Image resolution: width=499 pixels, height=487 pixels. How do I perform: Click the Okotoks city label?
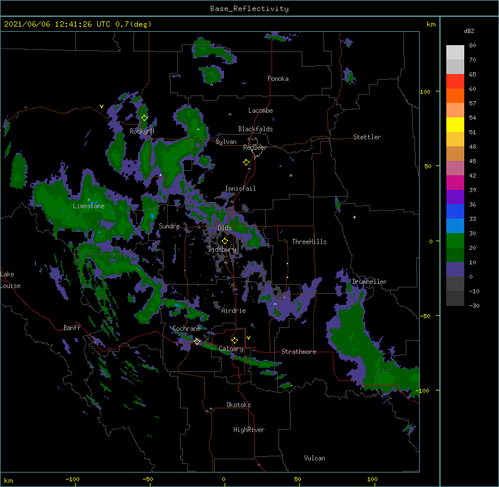pyautogui.click(x=239, y=405)
